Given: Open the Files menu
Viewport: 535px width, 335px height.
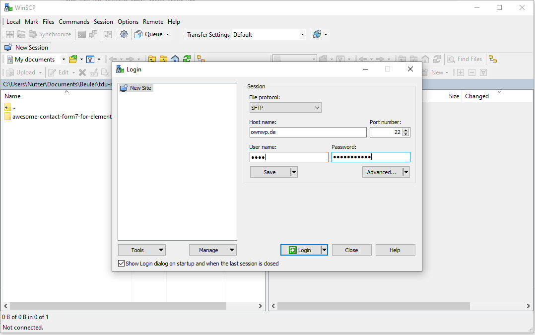Looking at the screenshot, I should click(x=49, y=21).
